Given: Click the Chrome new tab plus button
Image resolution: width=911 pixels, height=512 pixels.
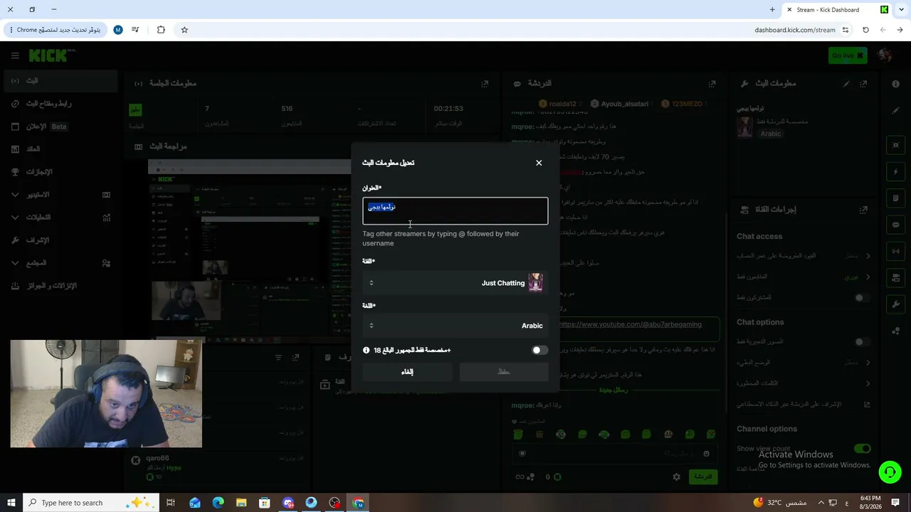Looking at the screenshot, I should [772, 10].
